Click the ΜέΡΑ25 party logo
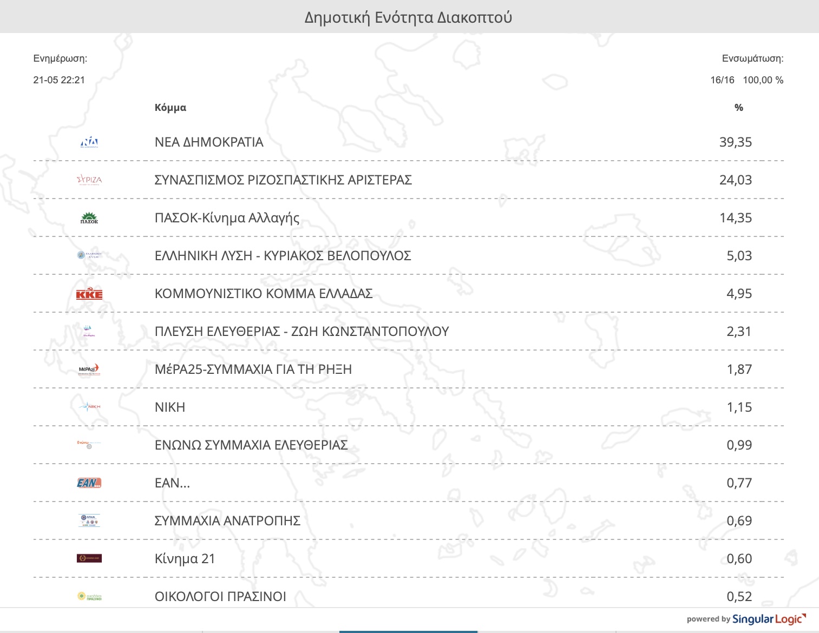 pos(89,370)
